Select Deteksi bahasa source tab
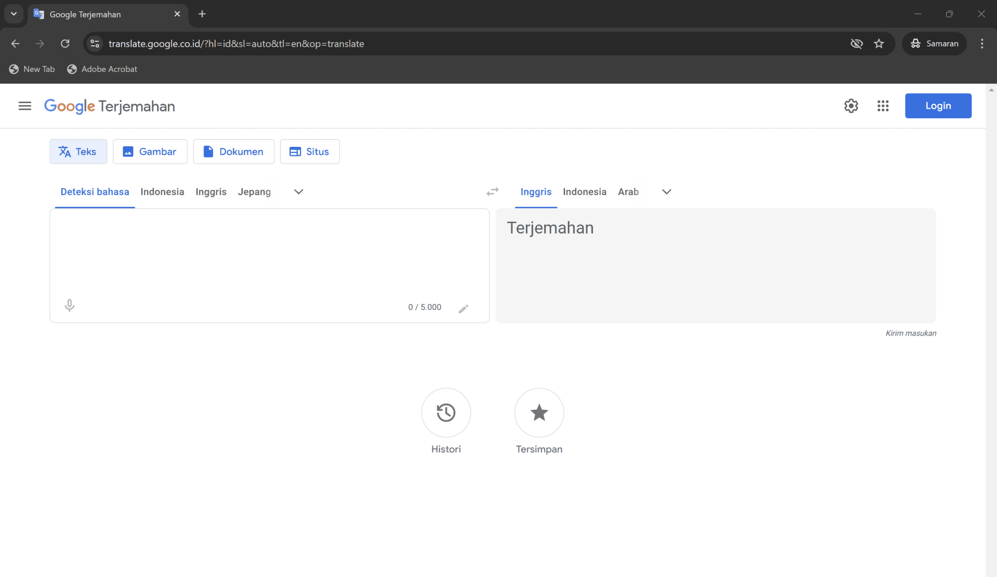This screenshot has height=577, width=997. coord(95,192)
